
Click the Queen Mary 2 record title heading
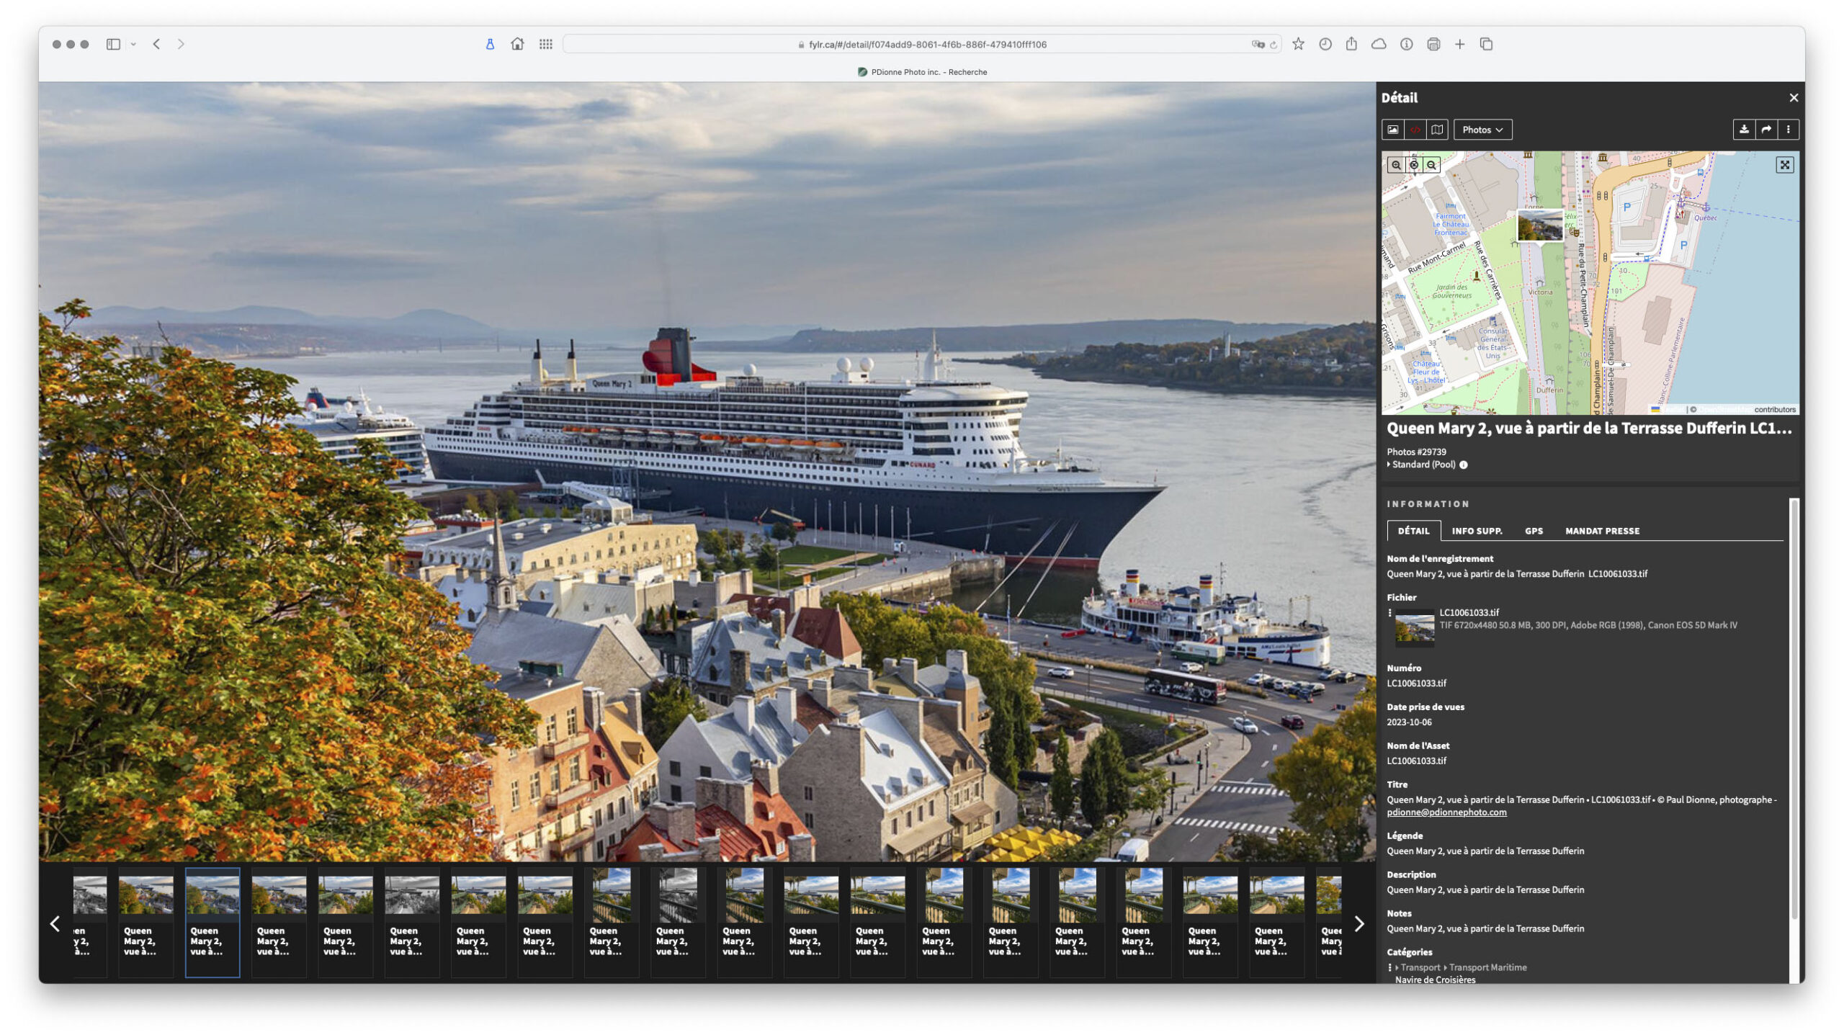click(x=1589, y=429)
